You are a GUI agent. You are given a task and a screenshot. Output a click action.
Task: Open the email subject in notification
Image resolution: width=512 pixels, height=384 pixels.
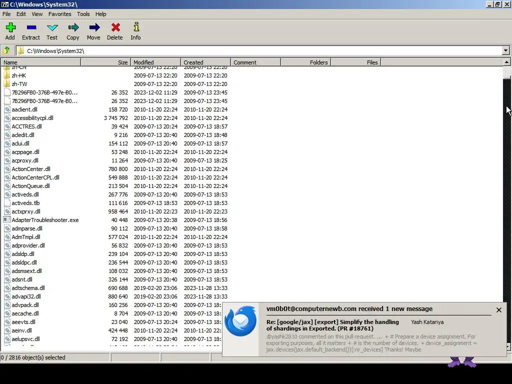(332, 325)
